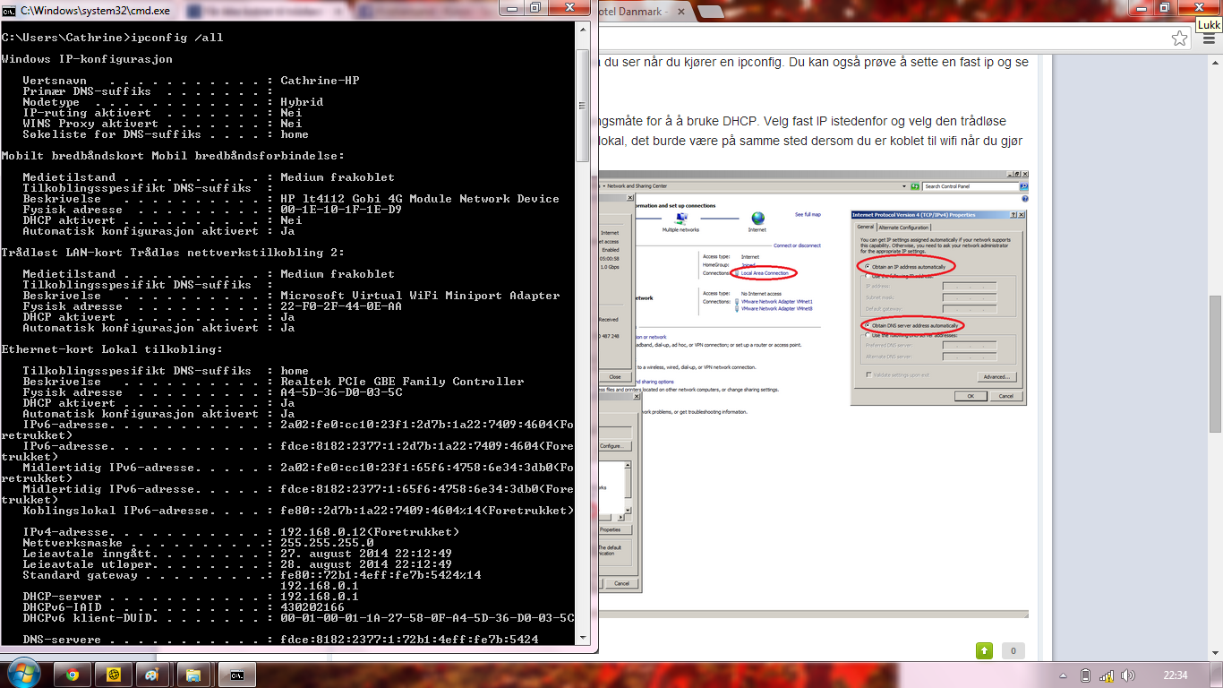Select the cmd.exe taskbar button

point(237,675)
